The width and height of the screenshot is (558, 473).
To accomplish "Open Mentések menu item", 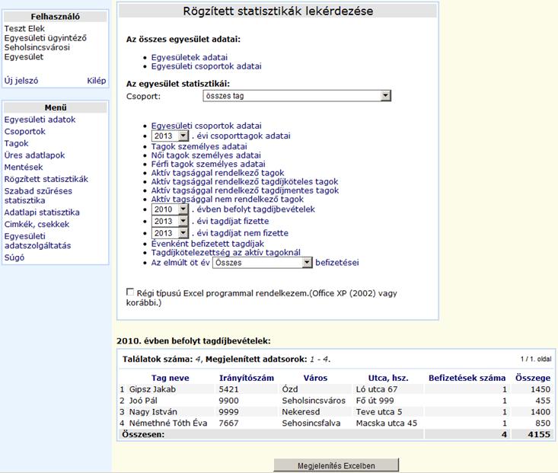I will click(x=24, y=167).
